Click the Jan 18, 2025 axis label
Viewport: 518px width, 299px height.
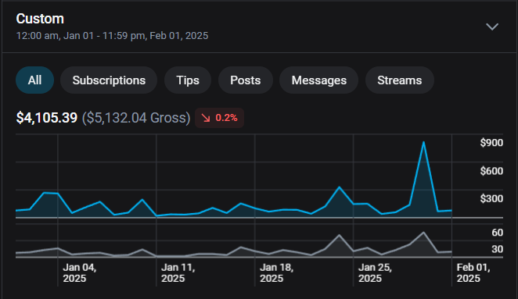coord(276,273)
